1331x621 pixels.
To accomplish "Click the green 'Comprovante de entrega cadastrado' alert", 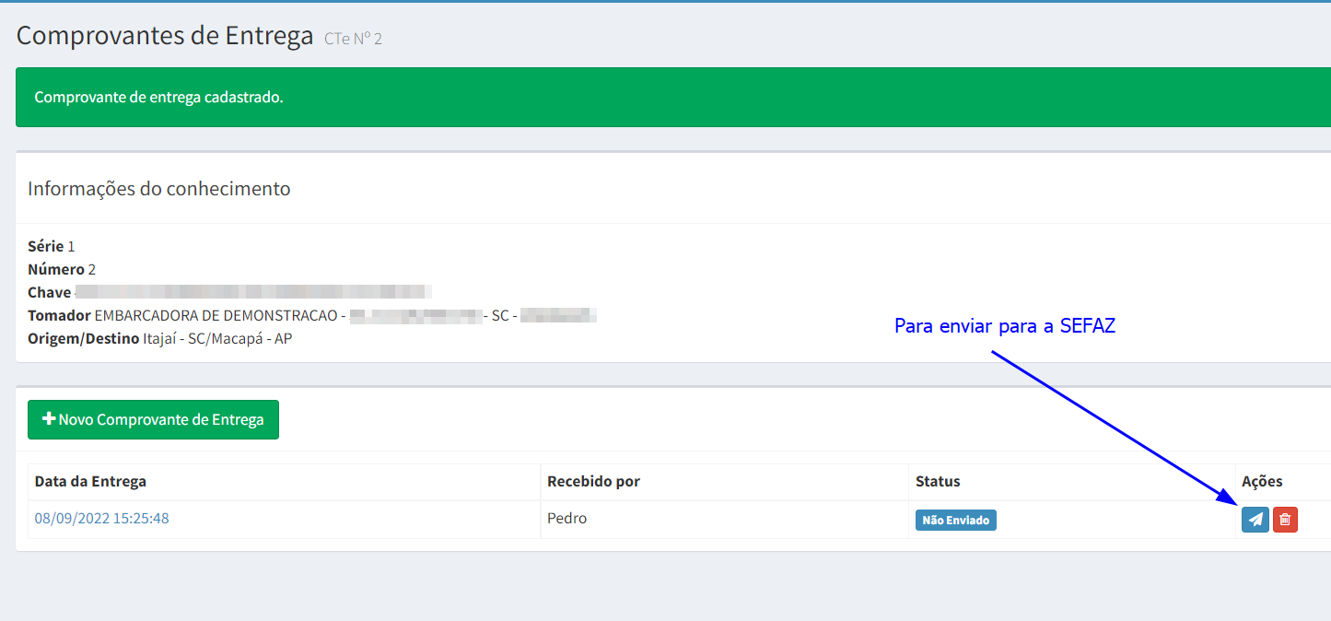I will 645,97.
